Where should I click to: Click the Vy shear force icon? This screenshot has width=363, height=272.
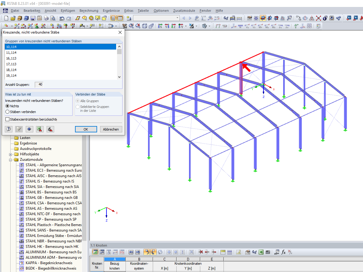pyautogui.click(x=247, y=26)
